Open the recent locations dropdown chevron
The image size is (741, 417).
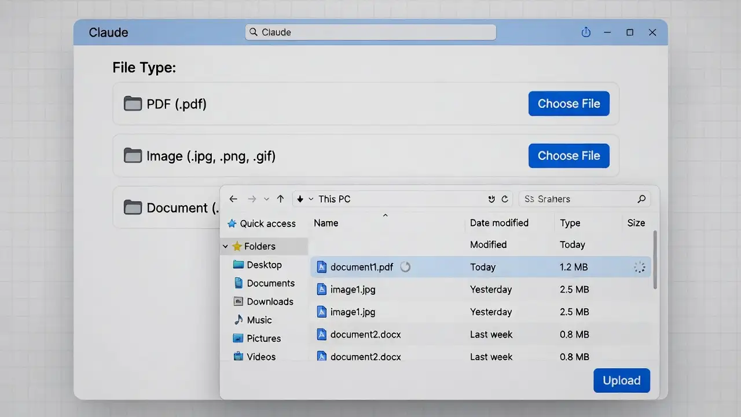point(266,199)
